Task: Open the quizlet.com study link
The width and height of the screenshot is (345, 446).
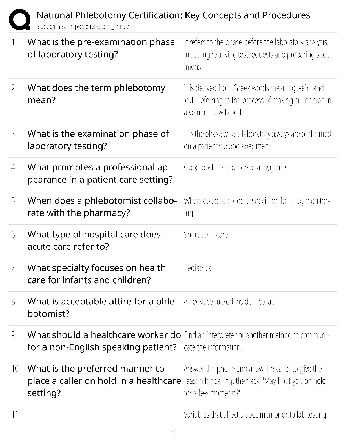Action: coord(83,27)
